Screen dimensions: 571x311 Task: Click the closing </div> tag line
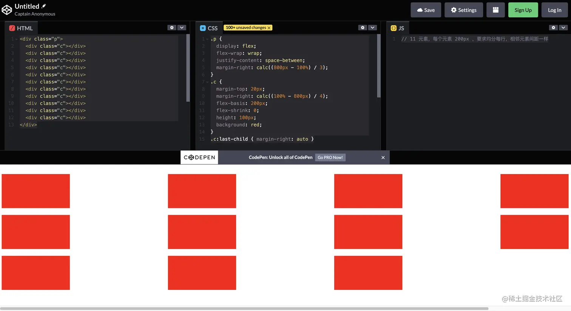(28, 125)
